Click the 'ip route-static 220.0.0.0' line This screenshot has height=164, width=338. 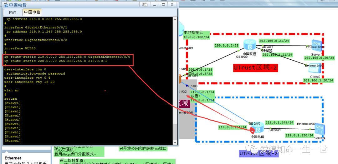pos(56,61)
